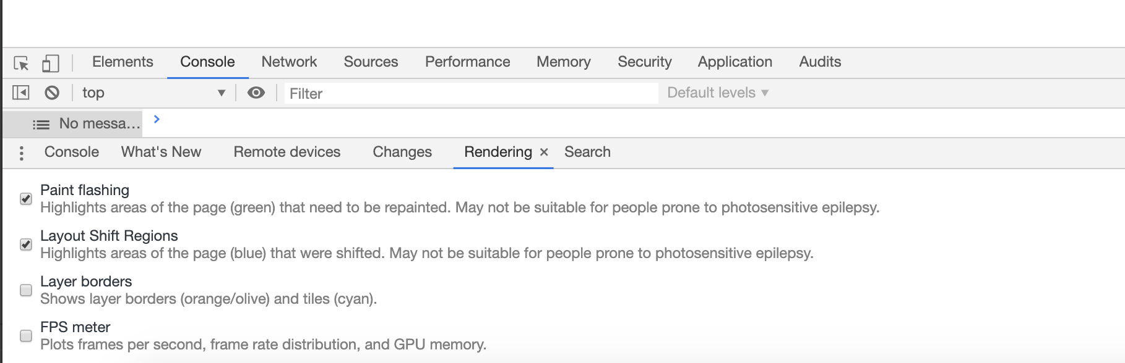Click the console Filter input field
The width and height of the screenshot is (1125, 363).
pos(471,93)
